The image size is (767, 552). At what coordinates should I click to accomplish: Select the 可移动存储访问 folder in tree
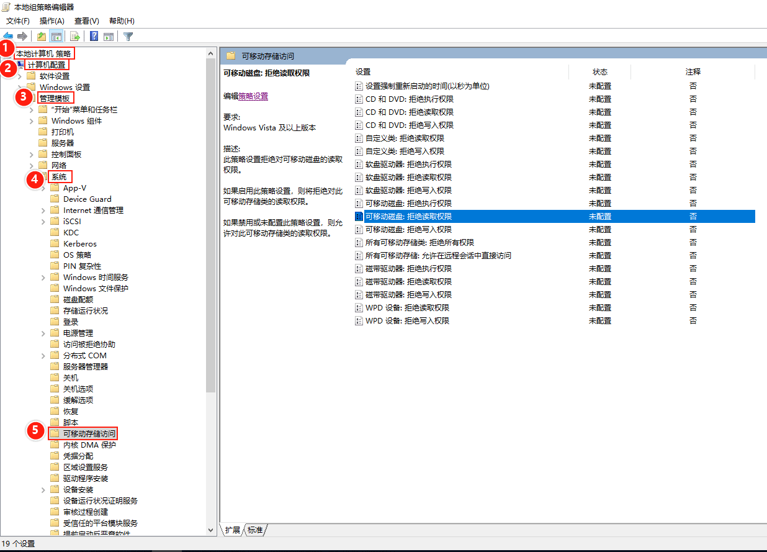click(x=89, y=433)
